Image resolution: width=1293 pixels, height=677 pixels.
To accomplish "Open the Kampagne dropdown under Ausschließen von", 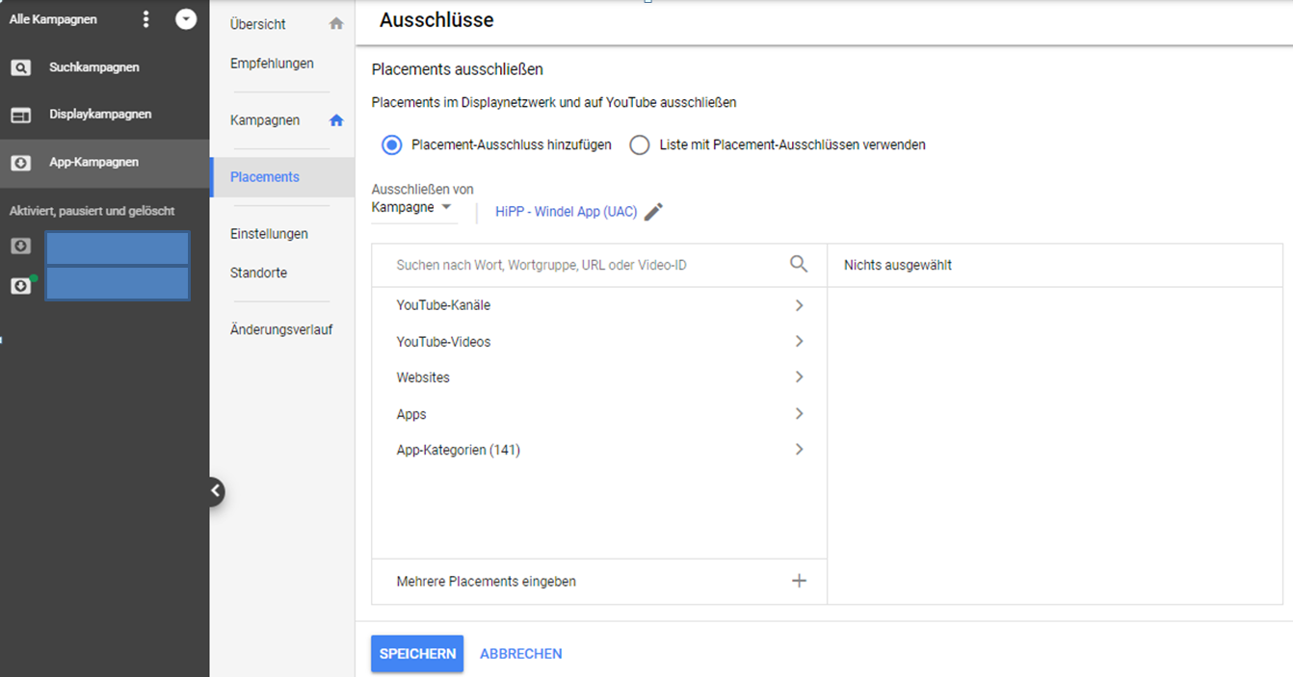I will click(x=414, y=206).
